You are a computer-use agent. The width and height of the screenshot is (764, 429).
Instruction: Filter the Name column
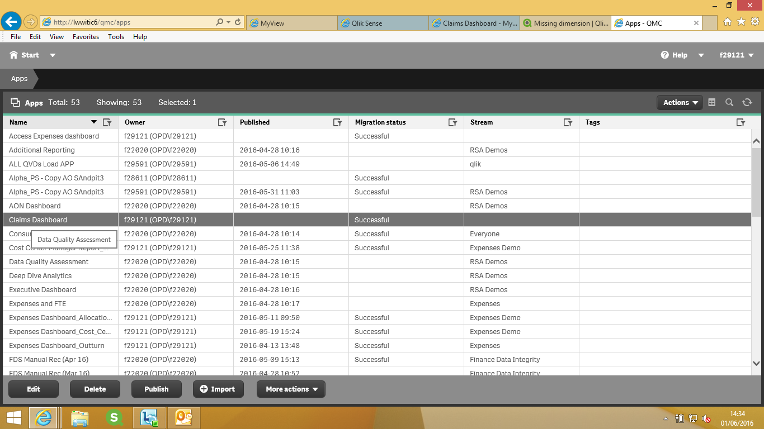pyautogui.click(x=107, y=122)
